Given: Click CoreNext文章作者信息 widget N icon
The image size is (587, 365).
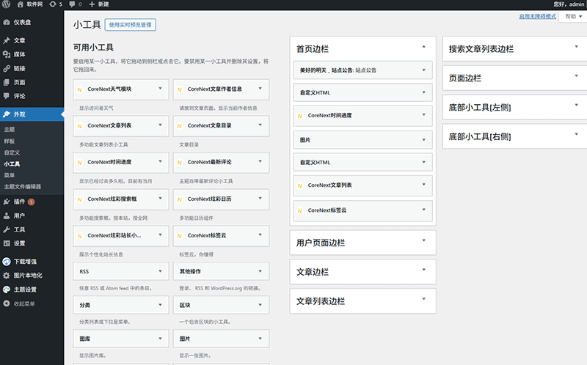Looking at the screenshot, I should [x=180, y=89].
